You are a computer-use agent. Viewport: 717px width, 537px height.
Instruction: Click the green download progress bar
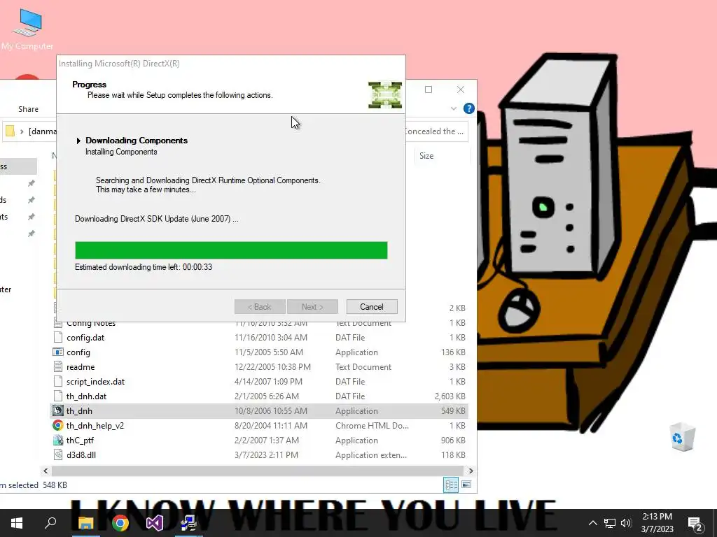(231, 250)
